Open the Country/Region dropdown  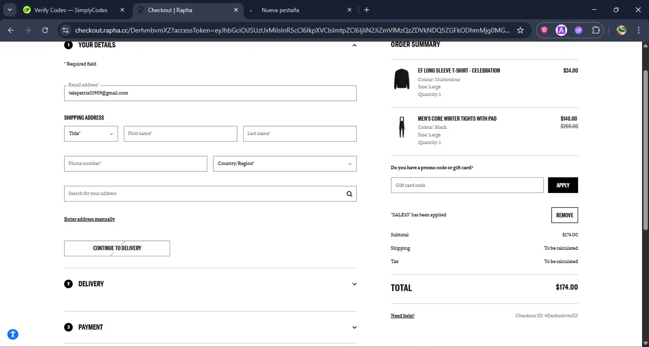(x=285, y=164)
